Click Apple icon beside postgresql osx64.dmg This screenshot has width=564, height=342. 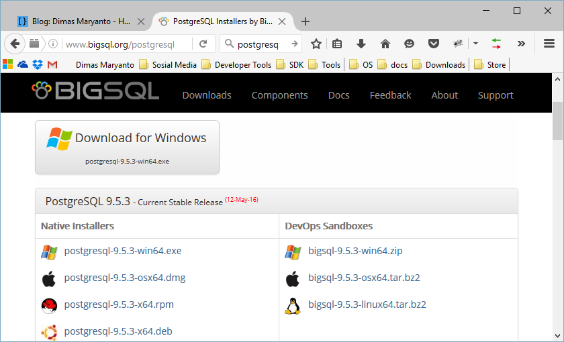[49, 279]
